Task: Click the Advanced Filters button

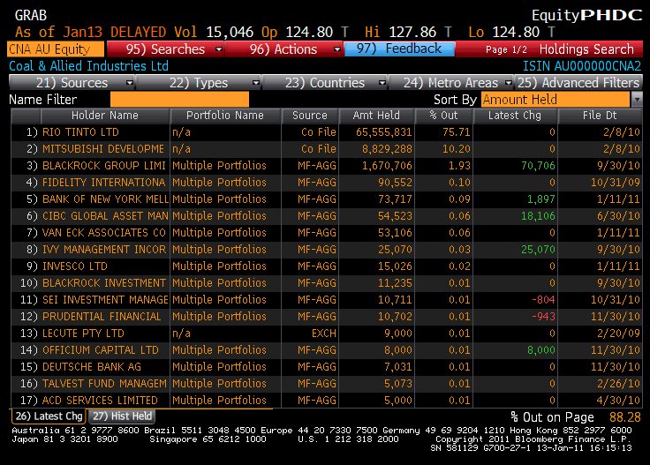Action: point(578,83)
